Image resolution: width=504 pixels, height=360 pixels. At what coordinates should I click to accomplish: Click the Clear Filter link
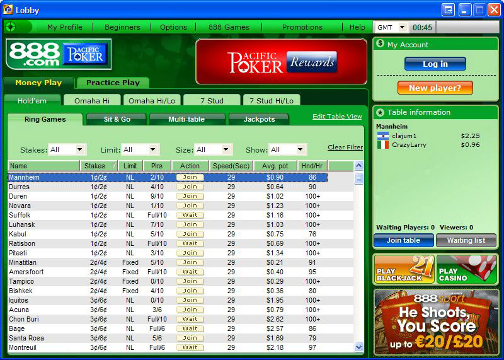pyautogui.click(x=345, y=148)
